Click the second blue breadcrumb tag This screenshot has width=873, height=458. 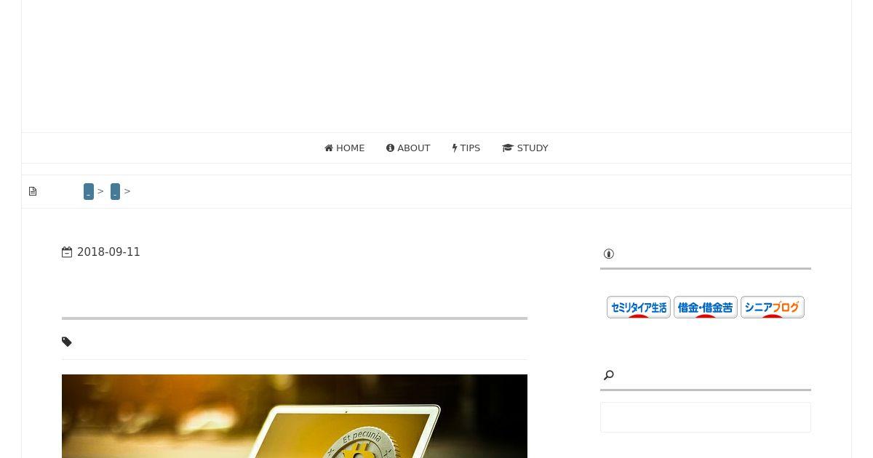[115, 191]
